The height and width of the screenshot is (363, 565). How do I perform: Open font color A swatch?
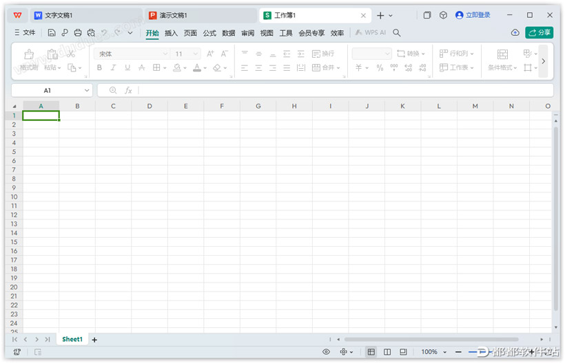pos(197,67)
